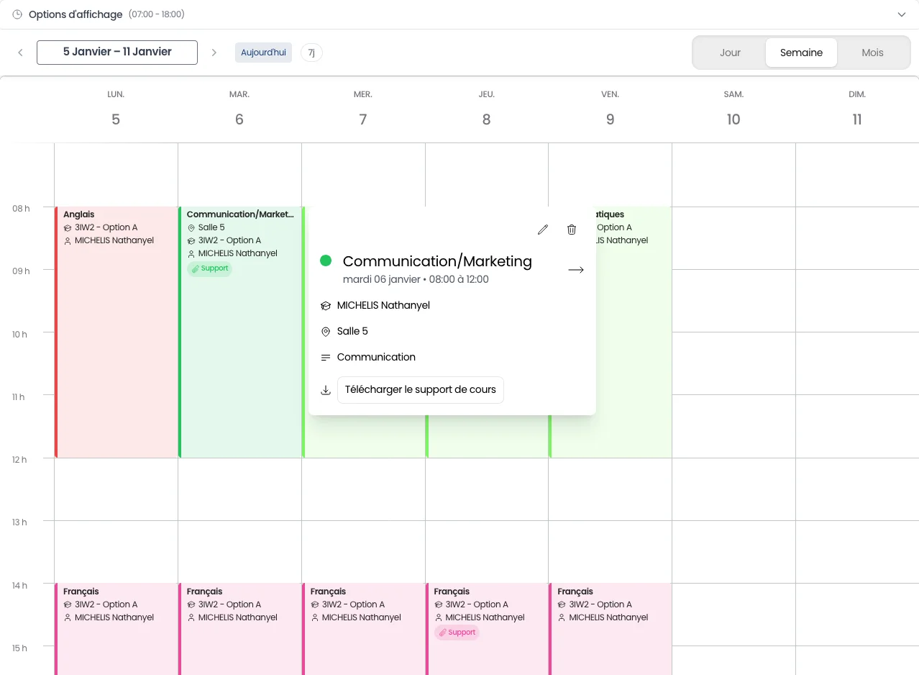This screenshot has height=675, width=919.
Task: Open the Français event on Wednesday 7
Action: (364, 629)
